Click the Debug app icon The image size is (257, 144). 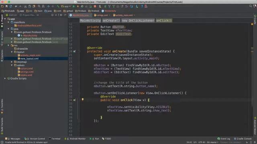click(x=82, y=6)
